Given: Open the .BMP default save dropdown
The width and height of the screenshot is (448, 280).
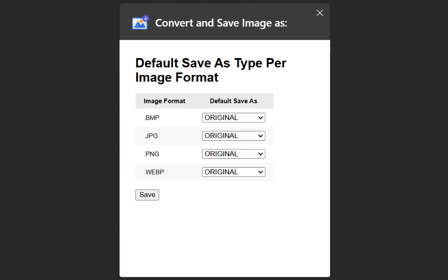Looking at the screenshot, I should pos(233,118).
